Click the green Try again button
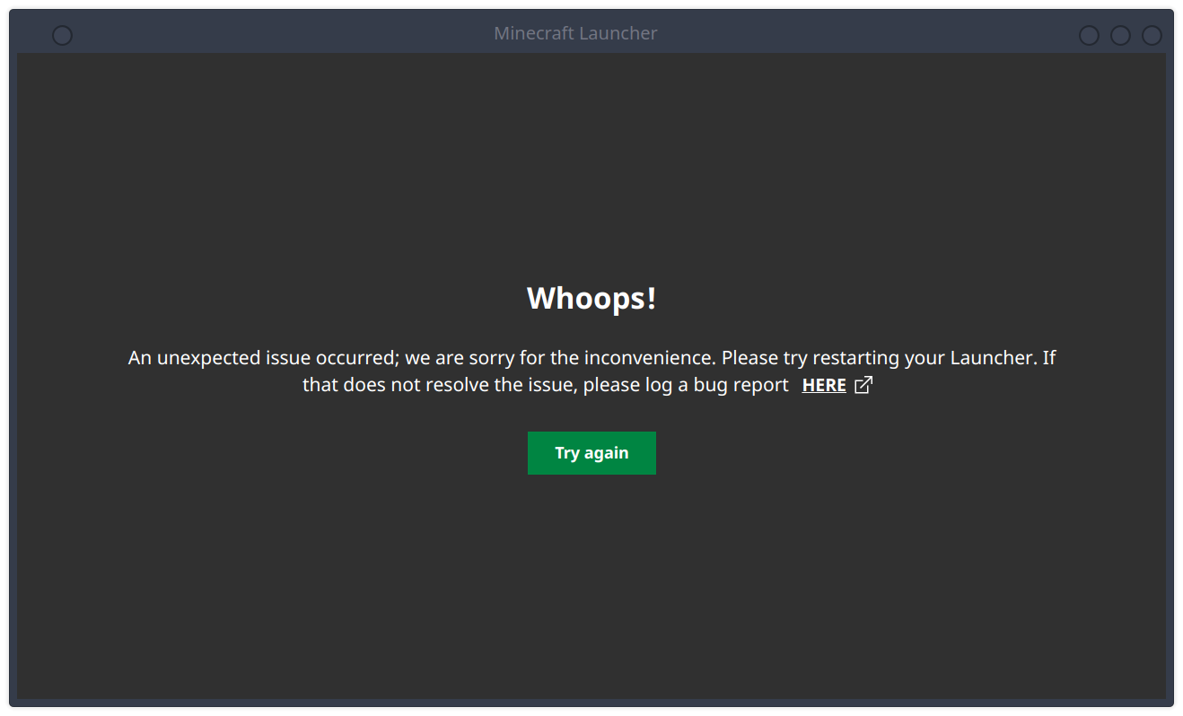1183x716 pixels. (x=591, y=453)
